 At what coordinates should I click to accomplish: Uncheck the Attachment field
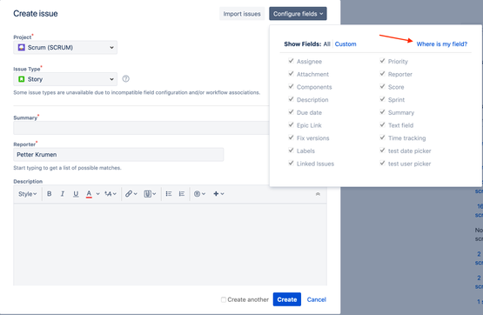click(291, 74)
